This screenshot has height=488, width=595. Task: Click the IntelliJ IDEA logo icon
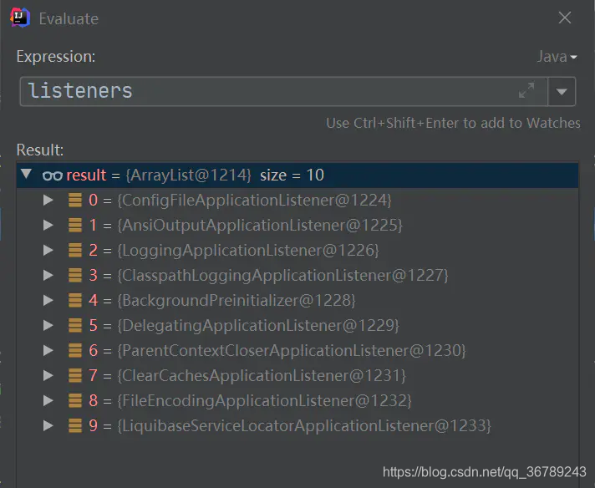pos(20,18)
